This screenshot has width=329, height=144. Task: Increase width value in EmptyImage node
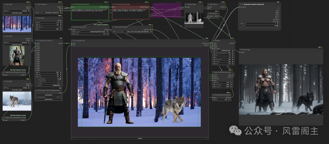[61, 22]
